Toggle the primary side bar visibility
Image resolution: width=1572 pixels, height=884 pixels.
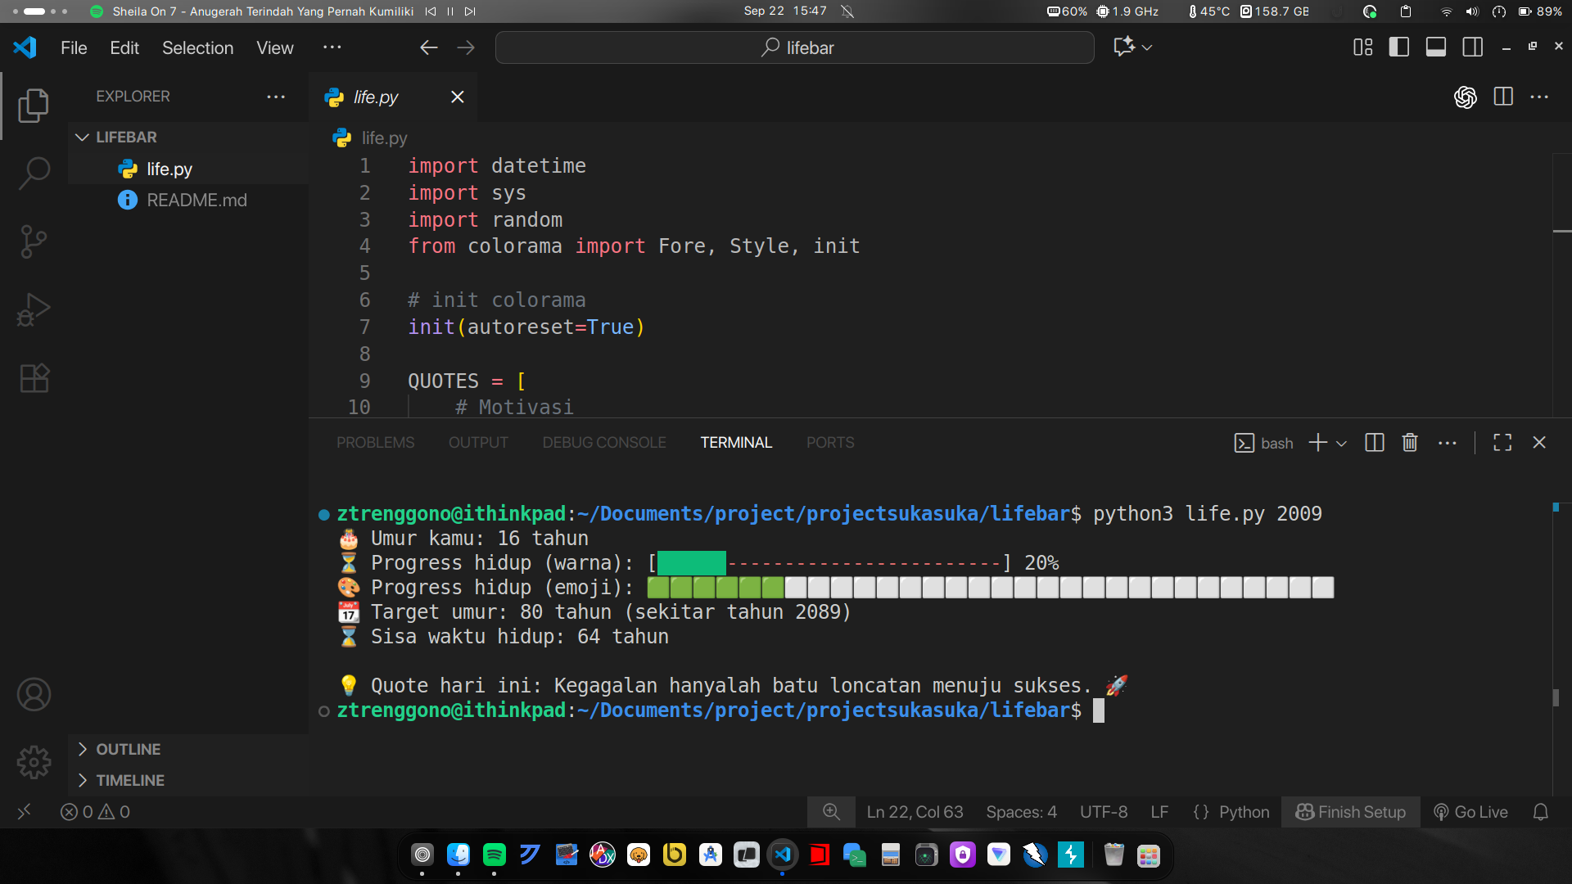coord(1398,47)
